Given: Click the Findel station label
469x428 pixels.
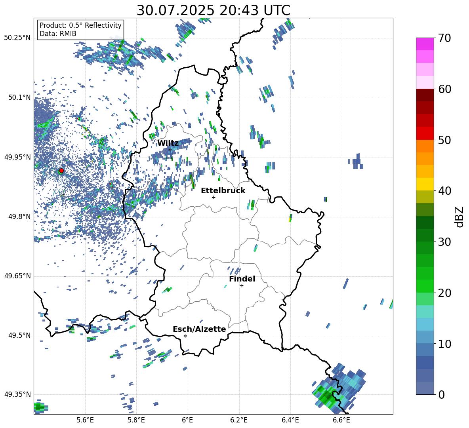Looking at the screenshot, I should point(242,279).
